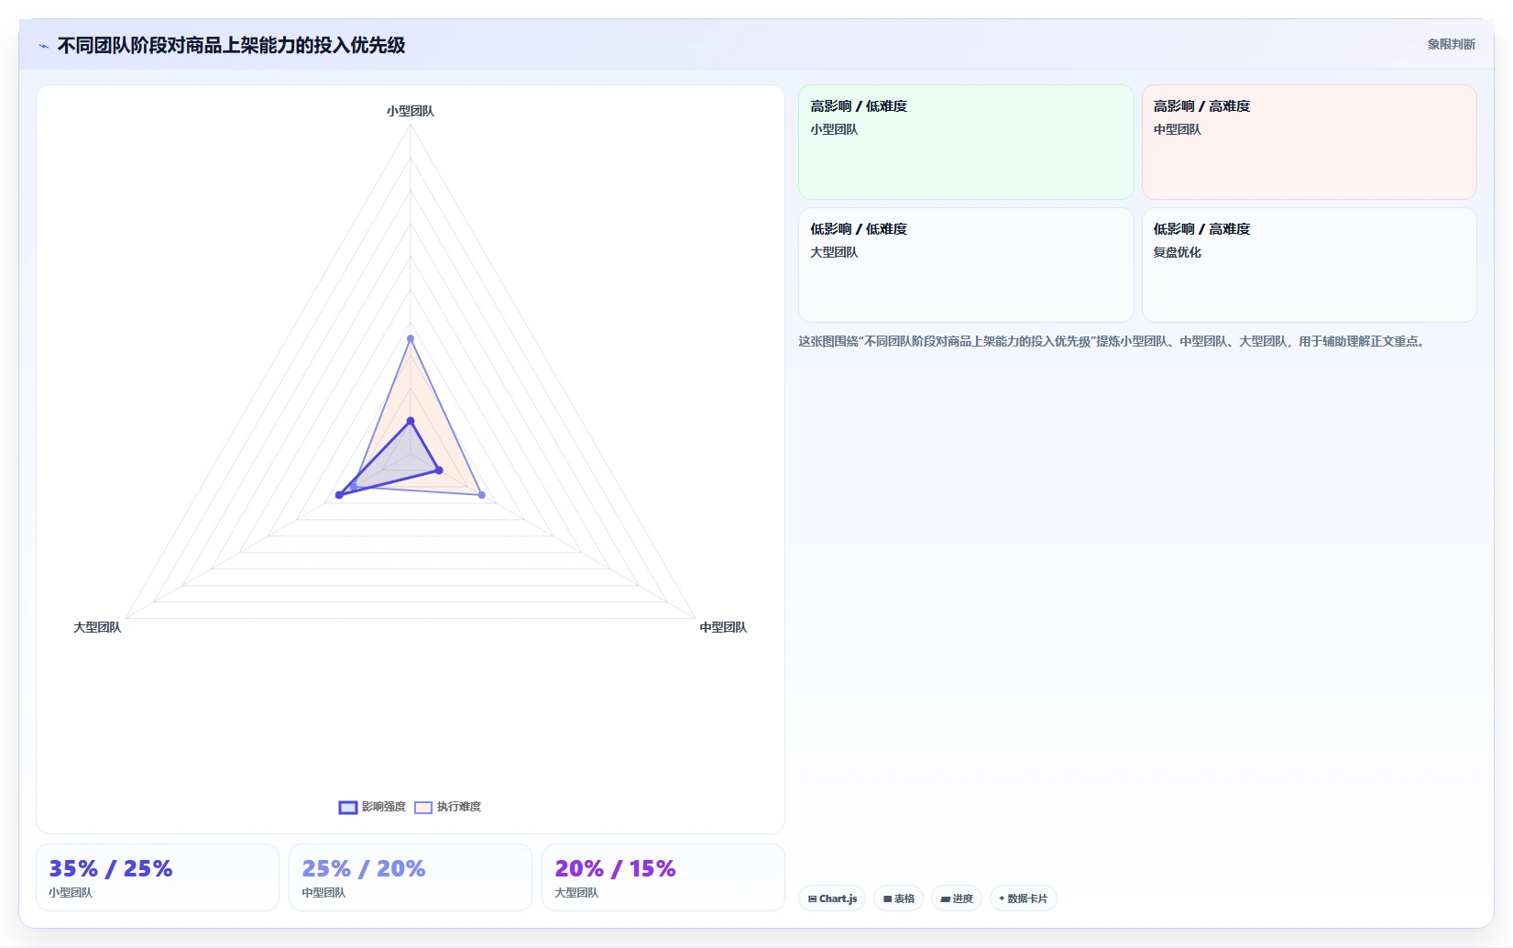The image size is (1513, 948).
Task: Click 影响强度 data point on 大型团队 axis
Action: (x=339, y=495)
